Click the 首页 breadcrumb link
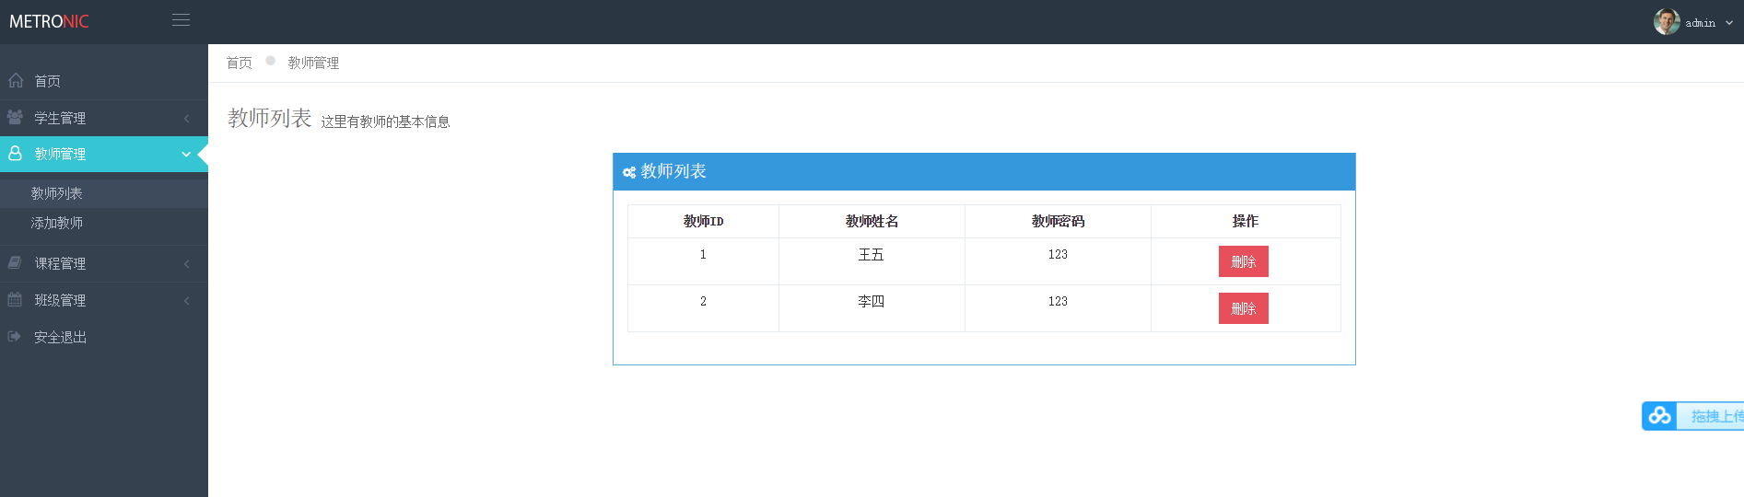 tap(240, 63)
